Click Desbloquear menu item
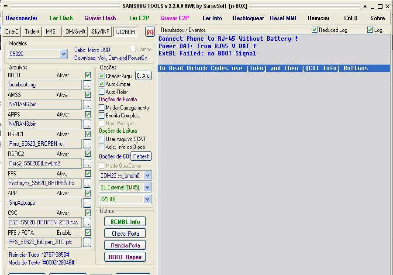Viewport: 393px width, 275px height. point(248,18)
